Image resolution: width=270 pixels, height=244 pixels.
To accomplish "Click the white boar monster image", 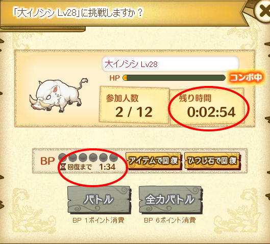I will 58,96.
